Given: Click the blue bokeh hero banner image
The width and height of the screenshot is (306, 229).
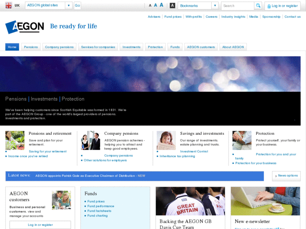Looking at the screenshot, I should [x=150, y=74].
